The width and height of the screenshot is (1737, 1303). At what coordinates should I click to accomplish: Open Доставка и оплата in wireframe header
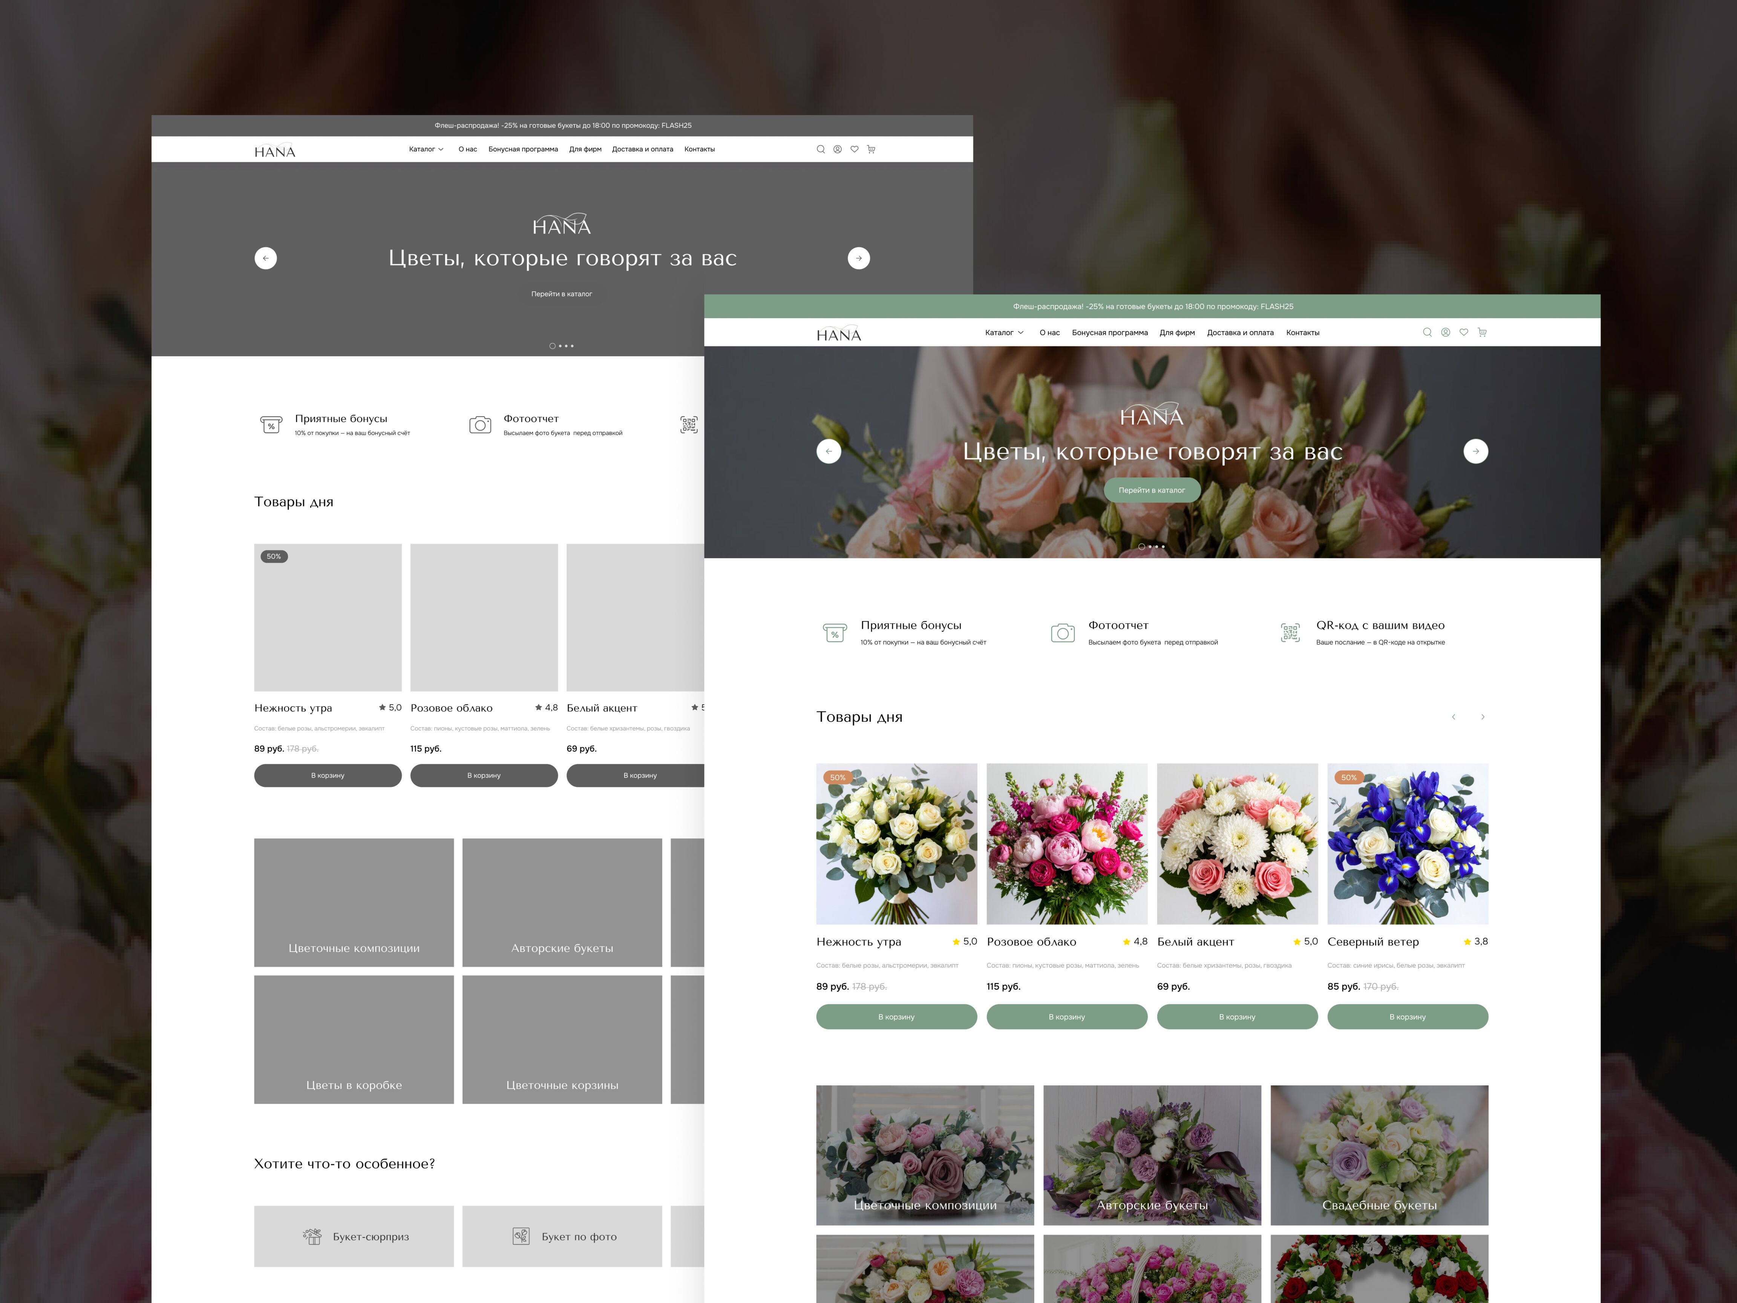[642, 149]
